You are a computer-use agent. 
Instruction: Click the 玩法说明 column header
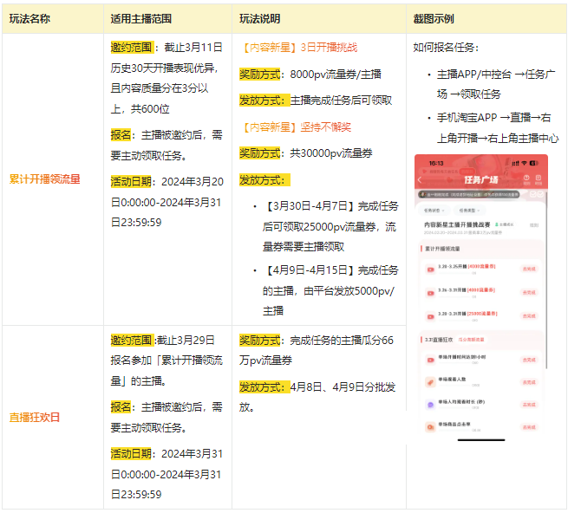[x=260, y=19]
